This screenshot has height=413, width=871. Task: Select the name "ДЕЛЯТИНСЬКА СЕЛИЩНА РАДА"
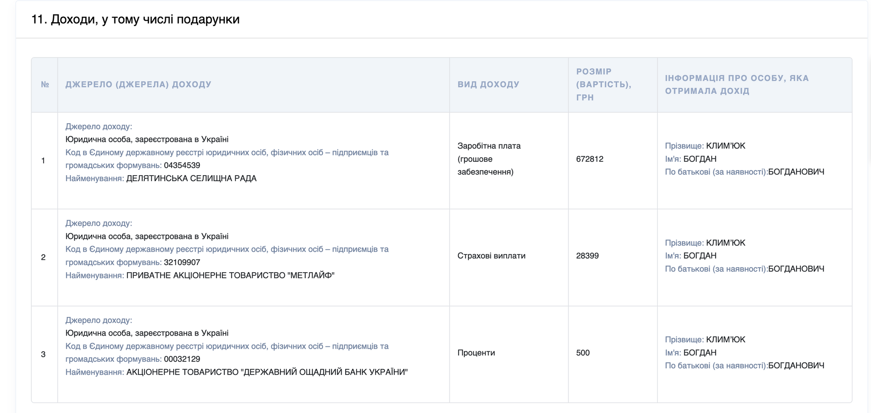(191, 178)
